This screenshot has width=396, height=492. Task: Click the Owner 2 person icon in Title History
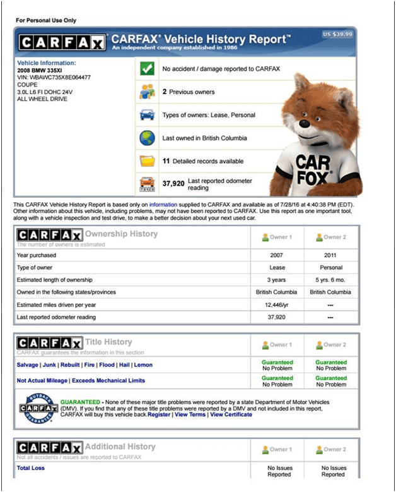(319, 345)
